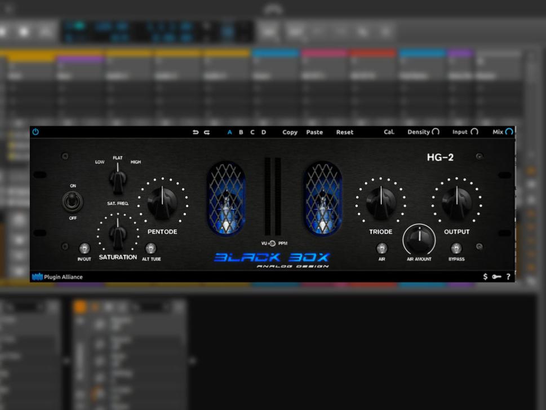Click the plugin power icon
The width and height of the screenshot is (546, 410).
[34, 131]
